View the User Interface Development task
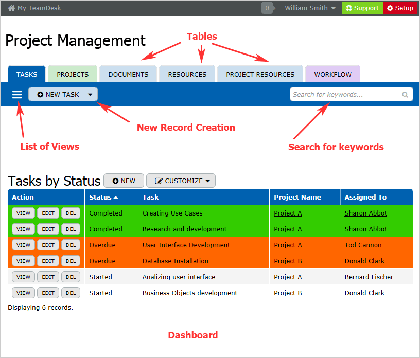This screenshot has height=358, width=420. 23,245
